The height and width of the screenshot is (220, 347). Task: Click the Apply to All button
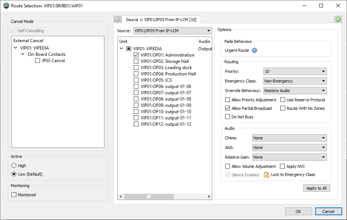[316, 188]
